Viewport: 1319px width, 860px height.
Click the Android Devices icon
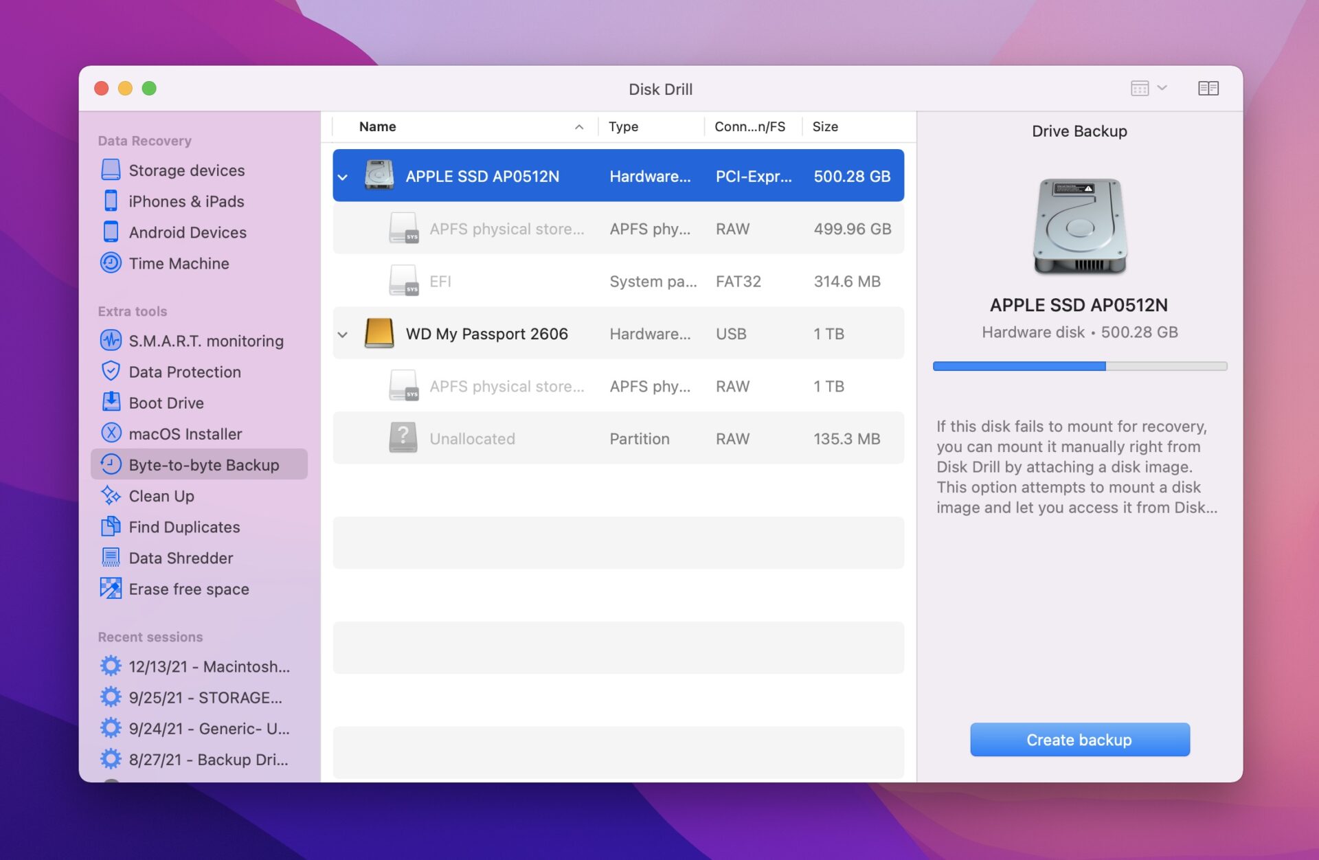tap(111, 231)
